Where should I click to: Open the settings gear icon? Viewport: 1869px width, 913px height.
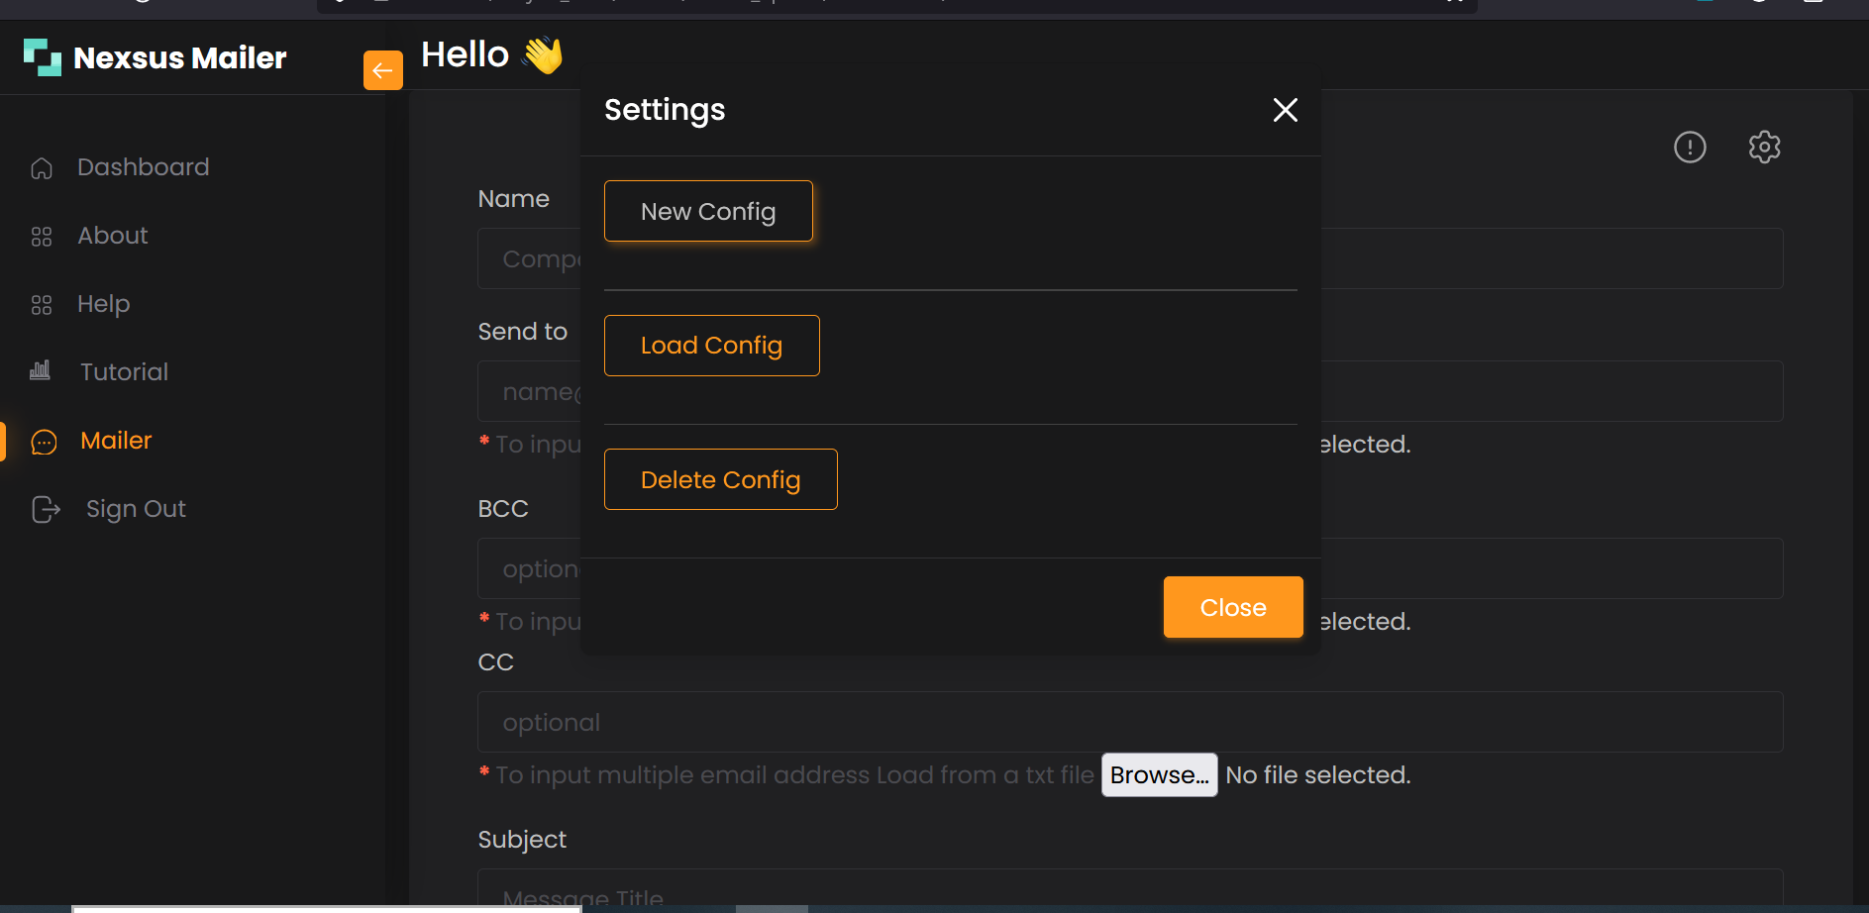pos(1764,147)
